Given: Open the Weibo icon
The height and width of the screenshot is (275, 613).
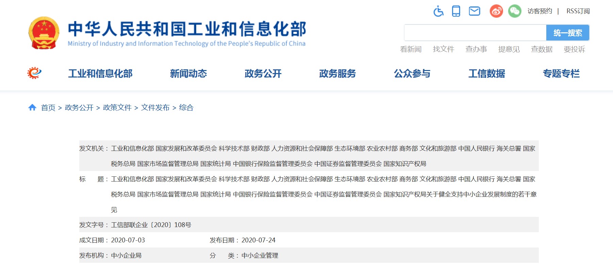Looking at the screenshot, I should 496,11.
